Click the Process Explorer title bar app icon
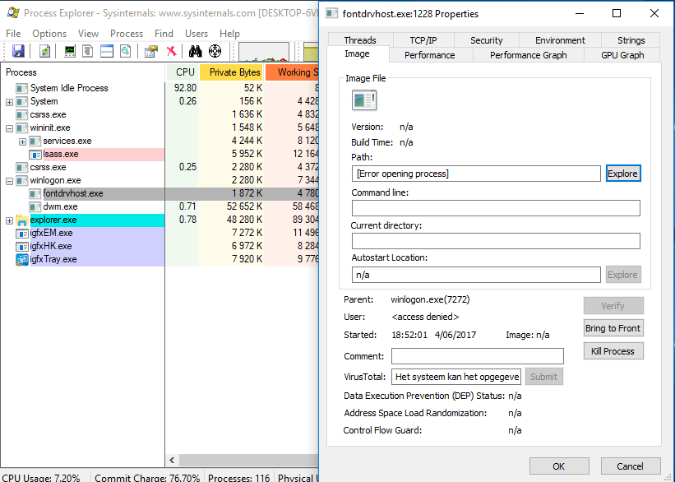Screen dimensions: 675x482 tap(13, 13)
